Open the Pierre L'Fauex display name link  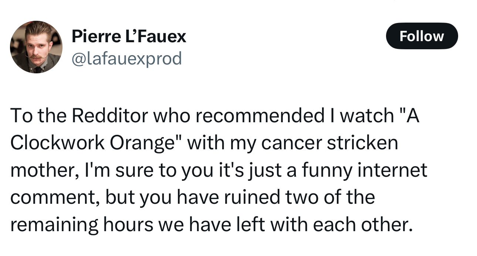129,37
